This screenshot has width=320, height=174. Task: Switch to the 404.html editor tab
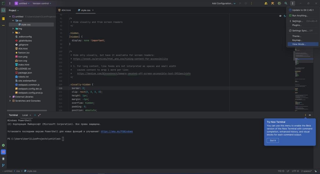click(x=66, y=10)
